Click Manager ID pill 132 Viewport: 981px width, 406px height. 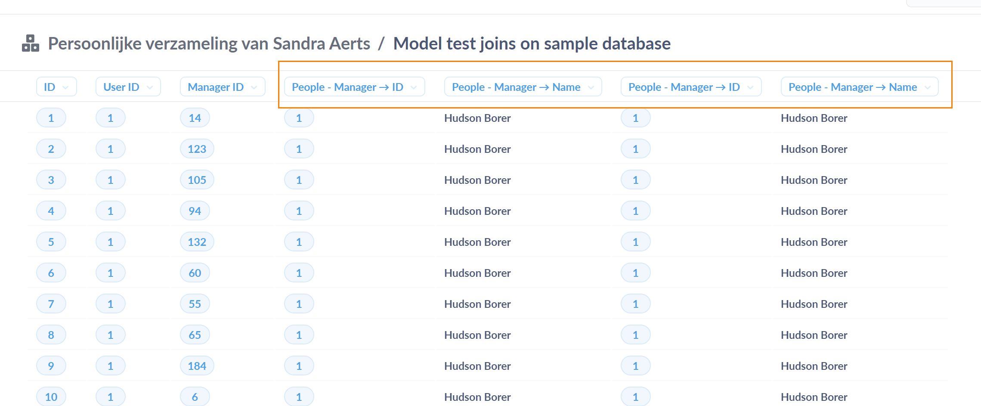tap(197, 242)
